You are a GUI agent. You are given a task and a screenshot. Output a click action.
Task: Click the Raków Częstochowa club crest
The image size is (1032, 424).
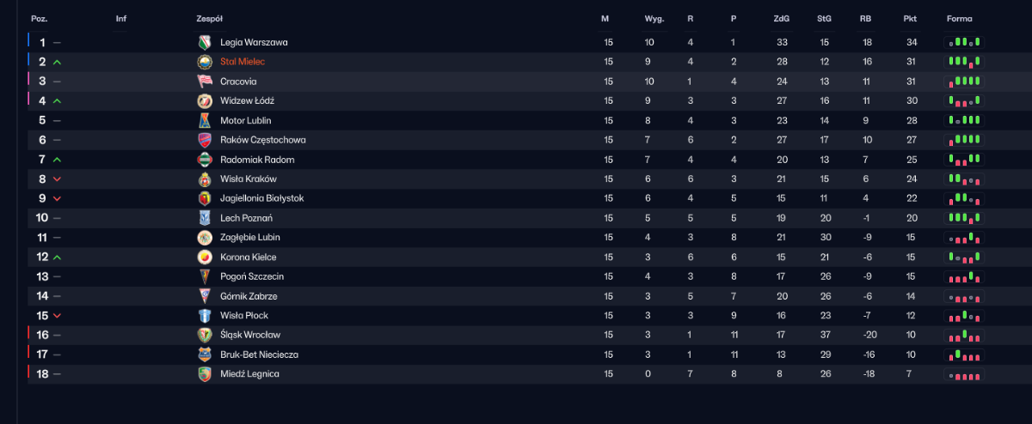tap(205, 140)
